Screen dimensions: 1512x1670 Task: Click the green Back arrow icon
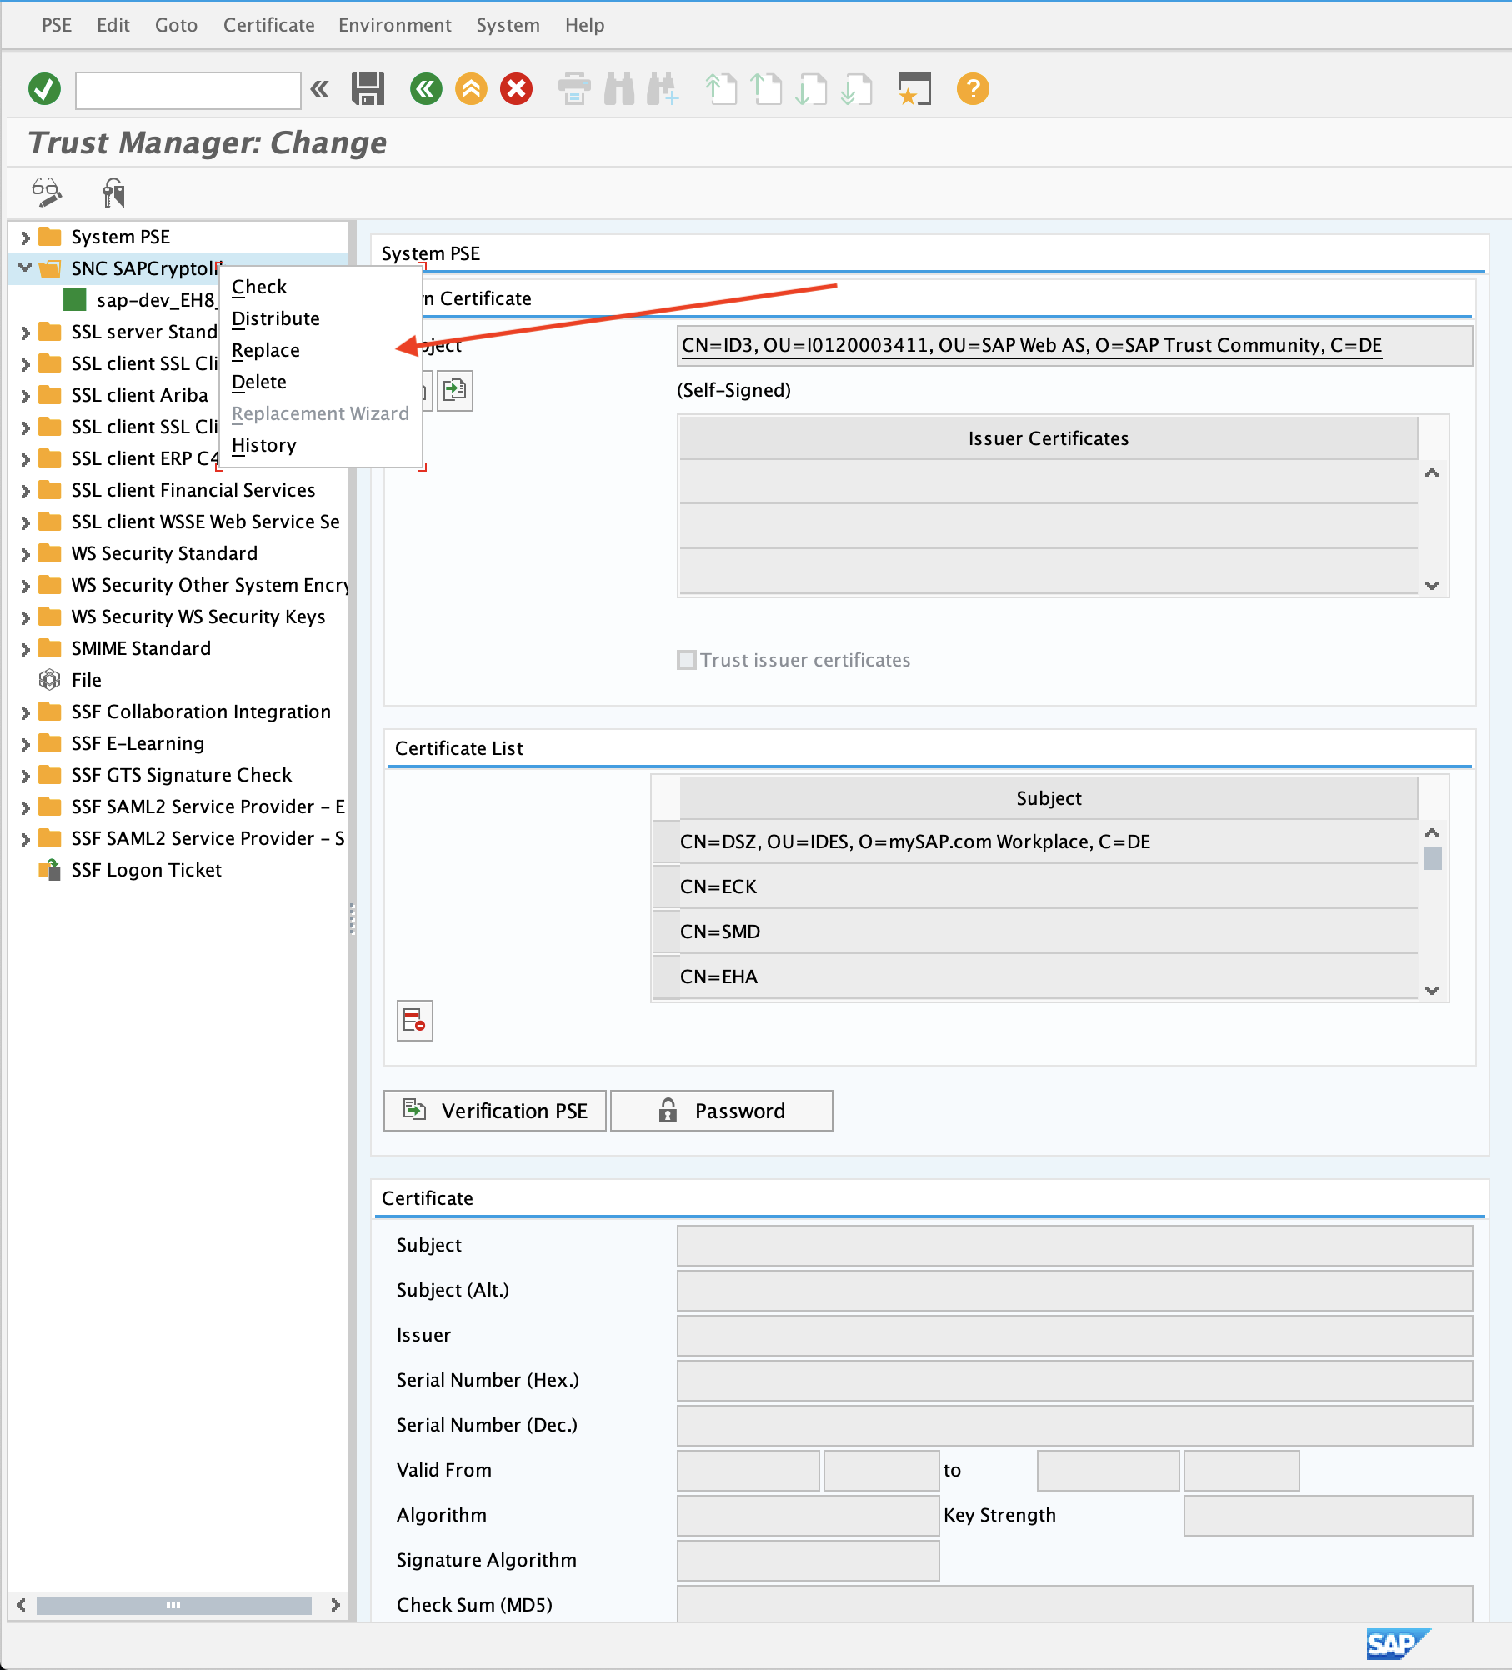point(426,88)
